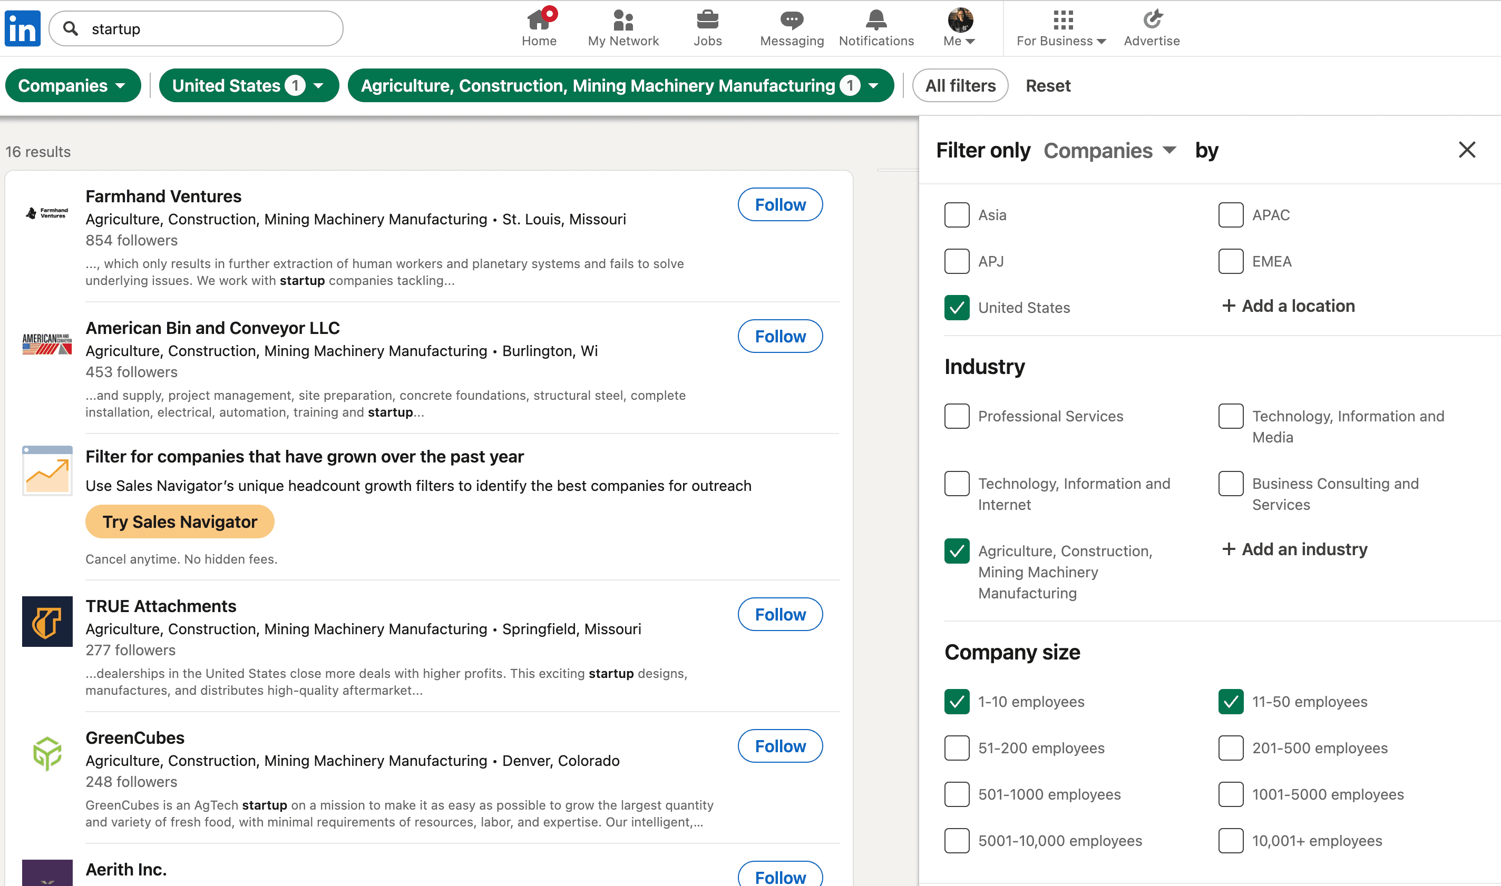This screenshot has height=886, width=1501.
Task: Uncheck the United States location checkbox
Action: point(956,308)
